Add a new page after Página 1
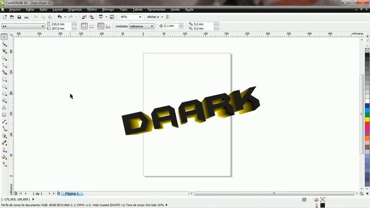 [58, 194]
